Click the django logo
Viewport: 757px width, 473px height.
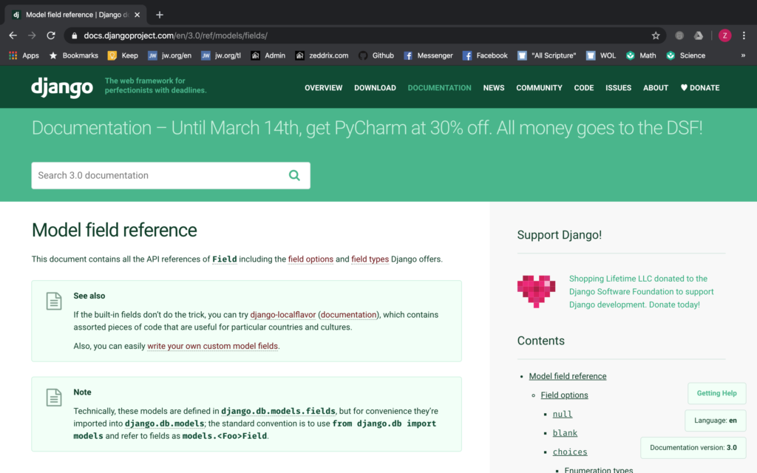[62, 87]
